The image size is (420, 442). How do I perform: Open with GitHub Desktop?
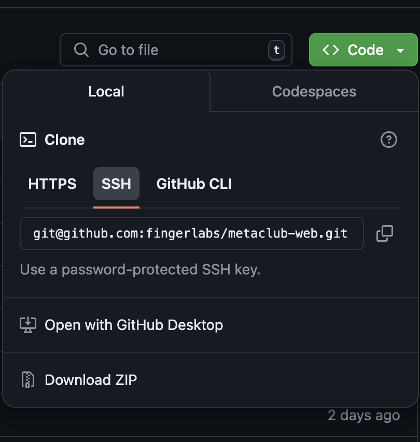pos(134,325)
